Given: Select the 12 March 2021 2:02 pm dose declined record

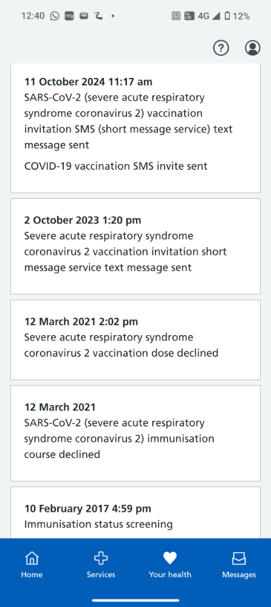Looking at the screenshot, I should coord(135,340).
